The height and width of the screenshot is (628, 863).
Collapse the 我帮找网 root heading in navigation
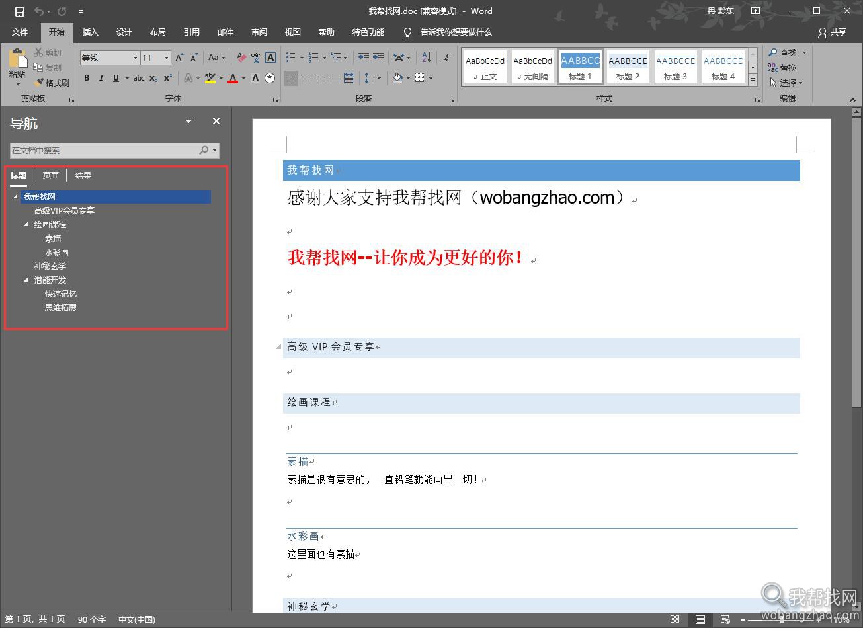point(16,196)
